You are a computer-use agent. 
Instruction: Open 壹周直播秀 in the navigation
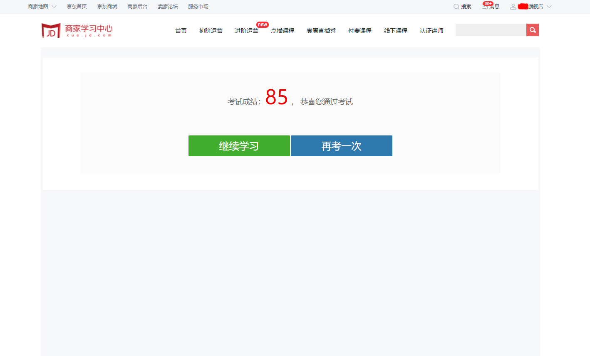click(x=321, y=31)
